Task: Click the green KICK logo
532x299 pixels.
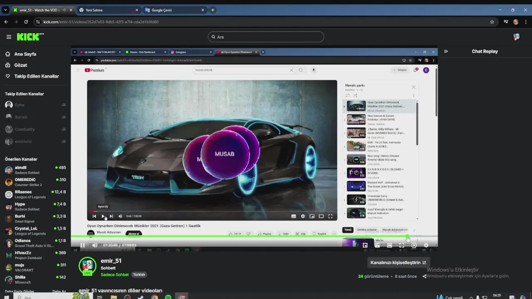Action: (30, 37)
